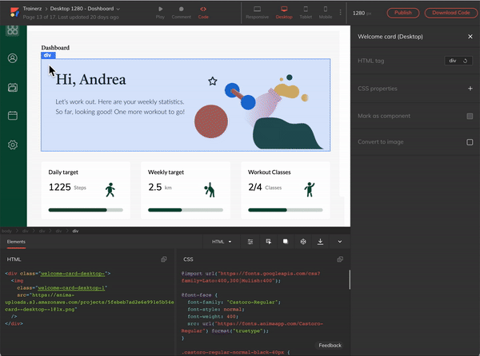Click the star icon on welcome card
Image resolution: width=480 pixels, height=356 pixels.
(213, 81)
